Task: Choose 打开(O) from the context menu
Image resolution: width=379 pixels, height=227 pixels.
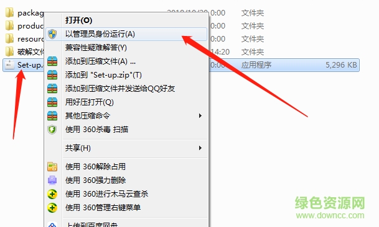Action: tap(126, 20)
